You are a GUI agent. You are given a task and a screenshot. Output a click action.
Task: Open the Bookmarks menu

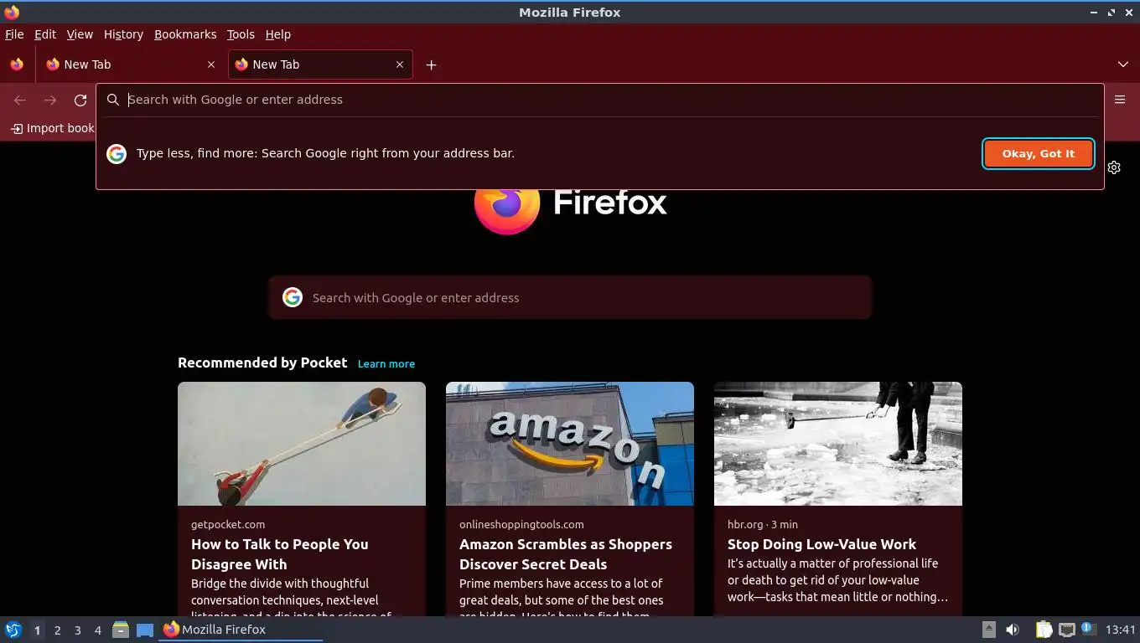pos(185,34)
